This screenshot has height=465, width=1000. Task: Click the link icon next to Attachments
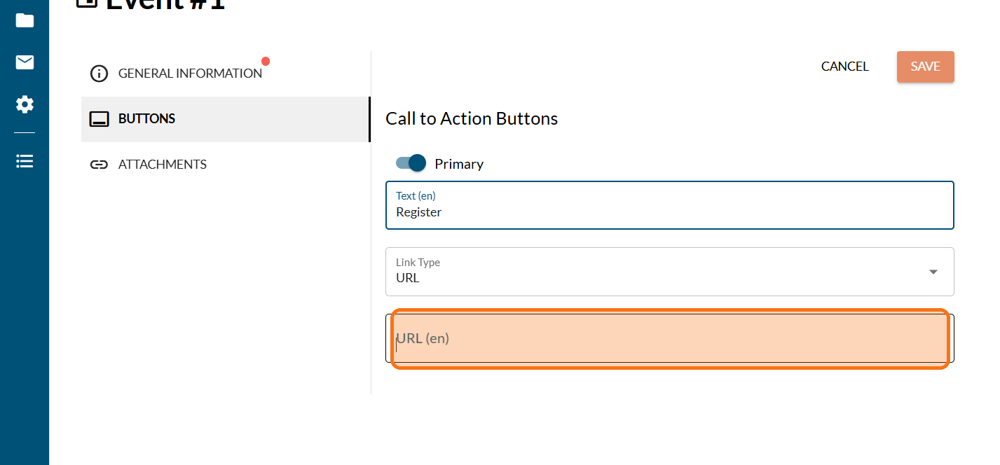100,165
